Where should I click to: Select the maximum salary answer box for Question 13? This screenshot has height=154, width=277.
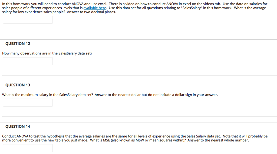(x=28, y=102)
